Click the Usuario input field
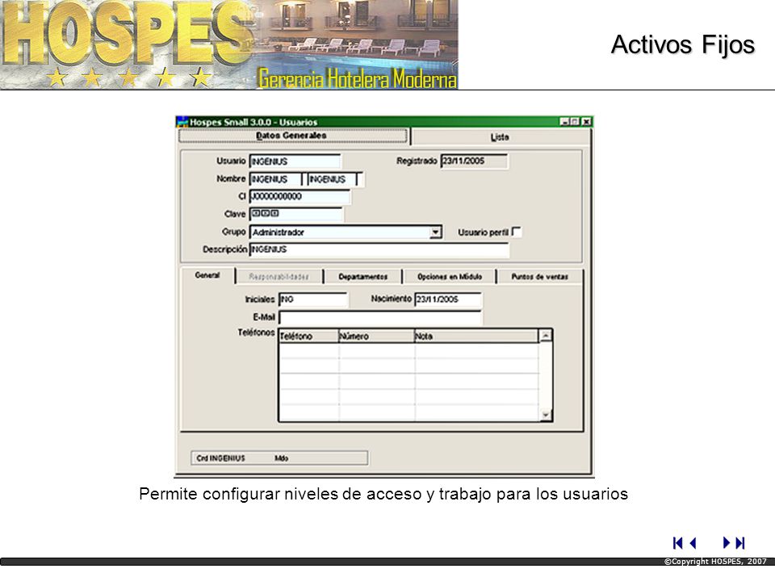 coord(295,161)
